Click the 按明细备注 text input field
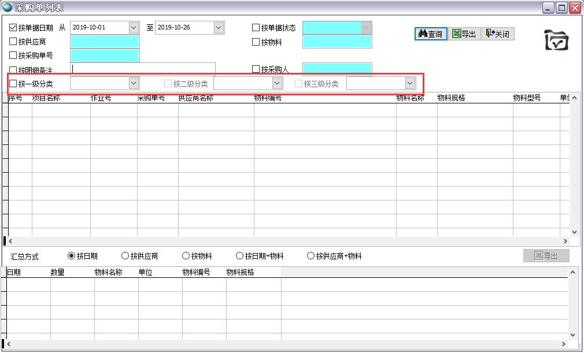 click(x=143, y=69)
